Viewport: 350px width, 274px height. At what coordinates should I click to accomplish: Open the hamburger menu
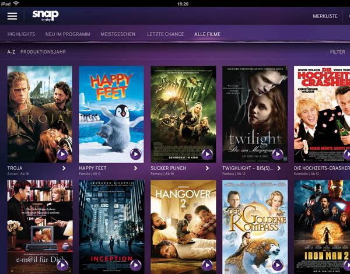tap(12, 16)
